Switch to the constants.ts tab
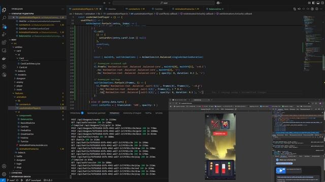The height and width of the screenshot is (182, 325). point(137,9)
